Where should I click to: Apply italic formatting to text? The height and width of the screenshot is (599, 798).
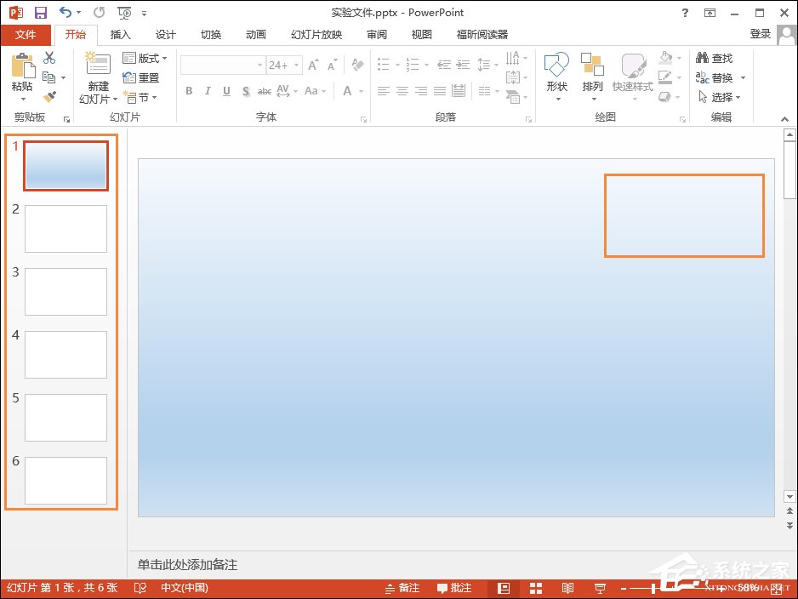coord(207,91)
